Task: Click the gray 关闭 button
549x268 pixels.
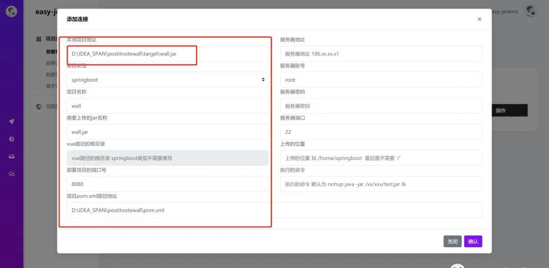Action: tap(452, 242)
